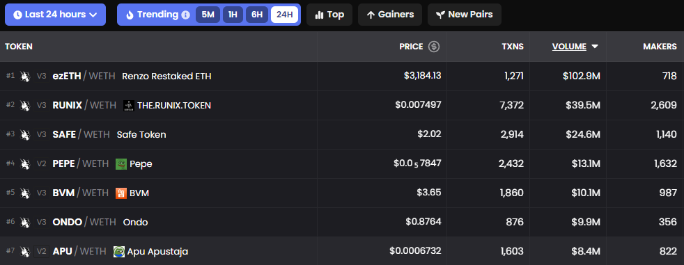Choose the 24H trending option
Image resolution: width=684 pixels, height=265 pixels.
(284, 15)
